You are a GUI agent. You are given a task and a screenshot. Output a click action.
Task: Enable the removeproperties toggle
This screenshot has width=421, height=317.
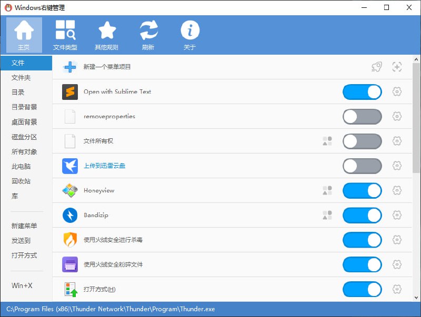pos(362,117)
